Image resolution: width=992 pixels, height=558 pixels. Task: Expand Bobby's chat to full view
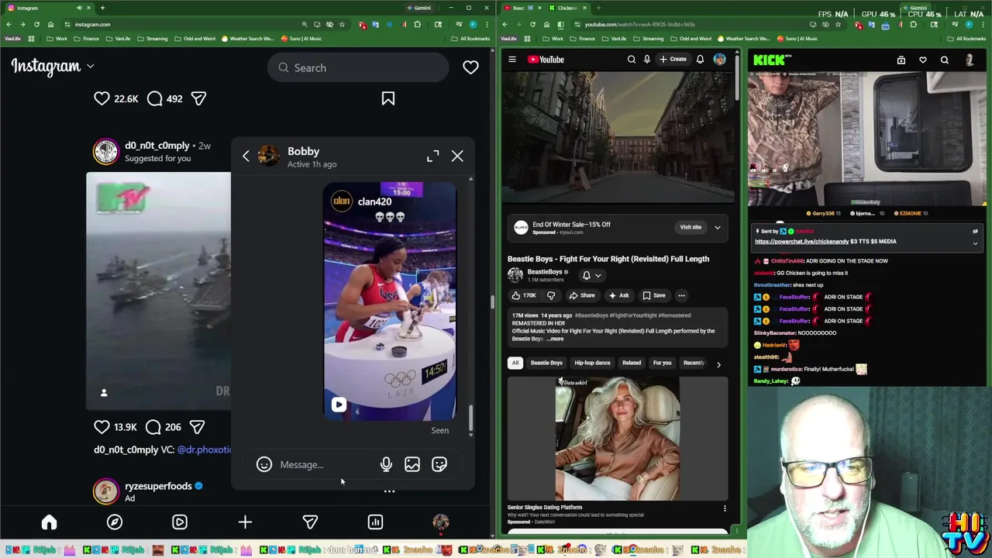pyautogui.click(x=432, y=157)
